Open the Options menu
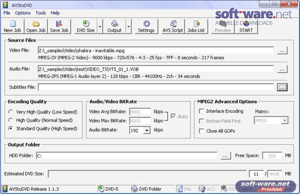This screenshot has height=194, width=300. click(x=23, y=13)
